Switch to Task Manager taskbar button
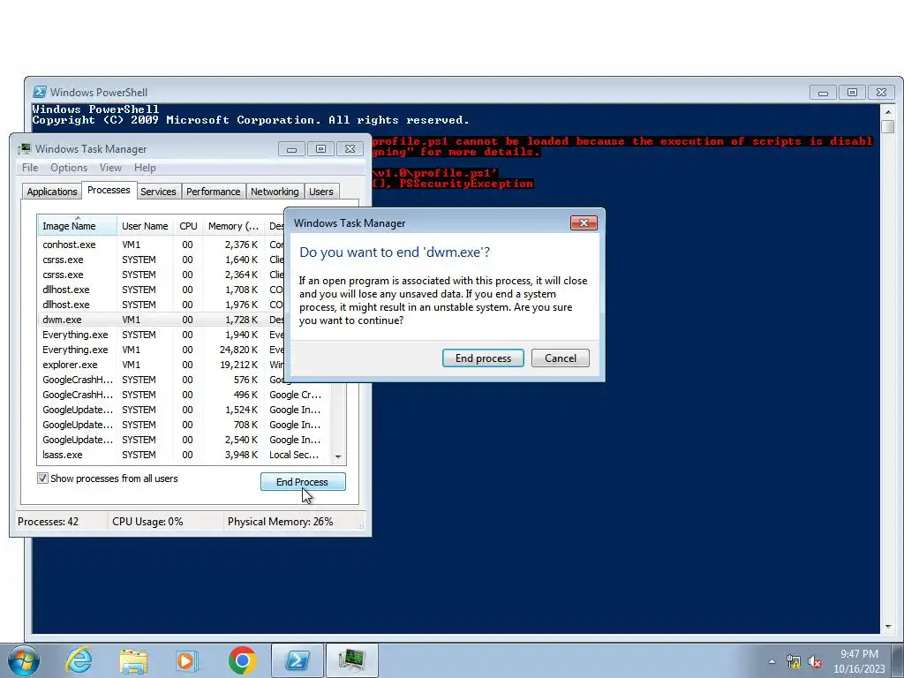Viewport: 904px width, 678px height. coord(351,660)
